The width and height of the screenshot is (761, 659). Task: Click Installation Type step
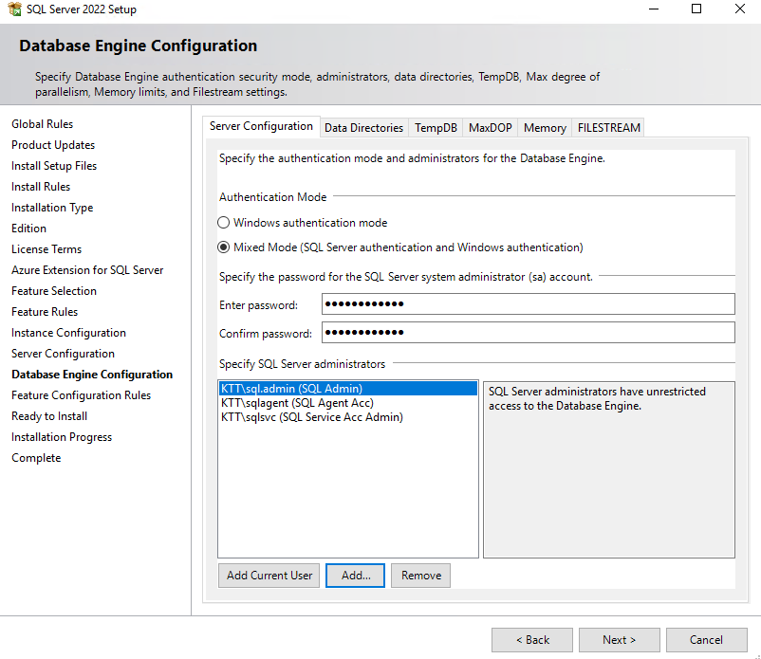[52, 208]
